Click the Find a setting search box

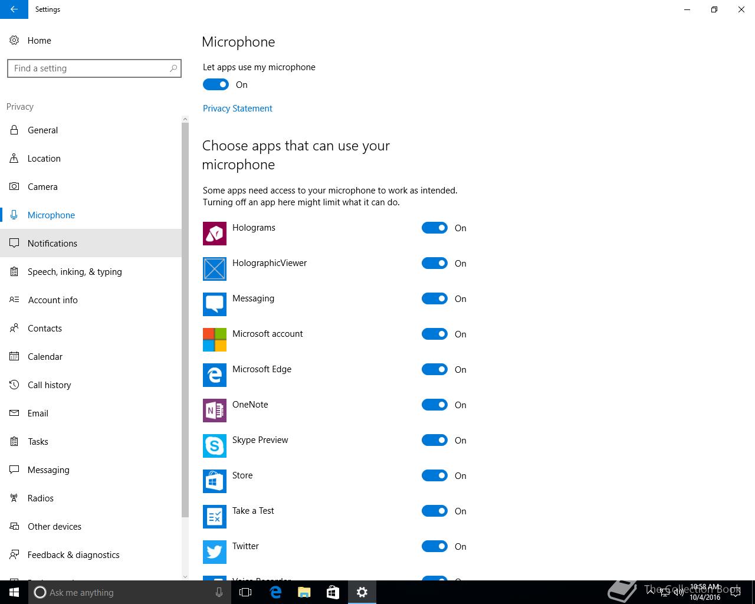(x=94, y=68)
